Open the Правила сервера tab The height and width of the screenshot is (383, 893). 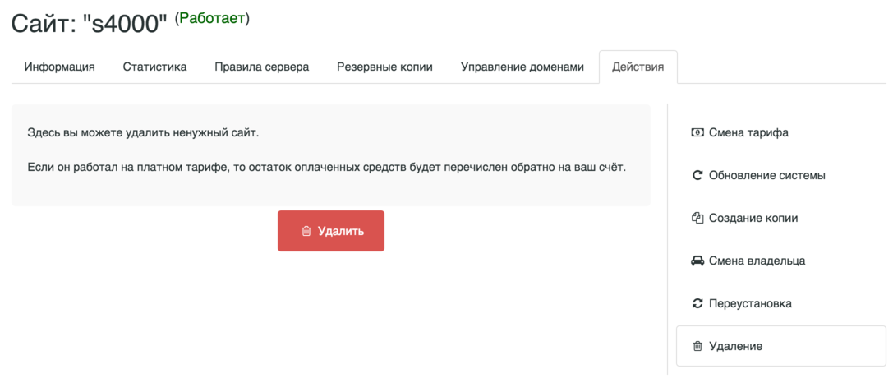[262, 67]
